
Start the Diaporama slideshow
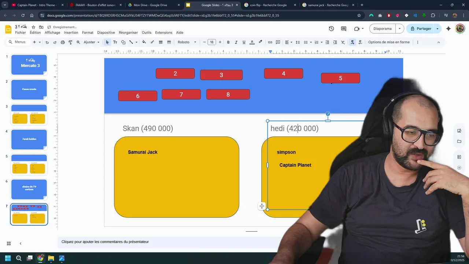pos(383,29)
